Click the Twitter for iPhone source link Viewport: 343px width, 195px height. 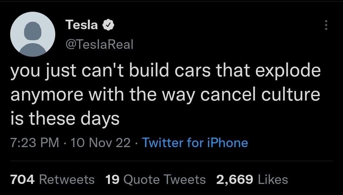point(195,143)
